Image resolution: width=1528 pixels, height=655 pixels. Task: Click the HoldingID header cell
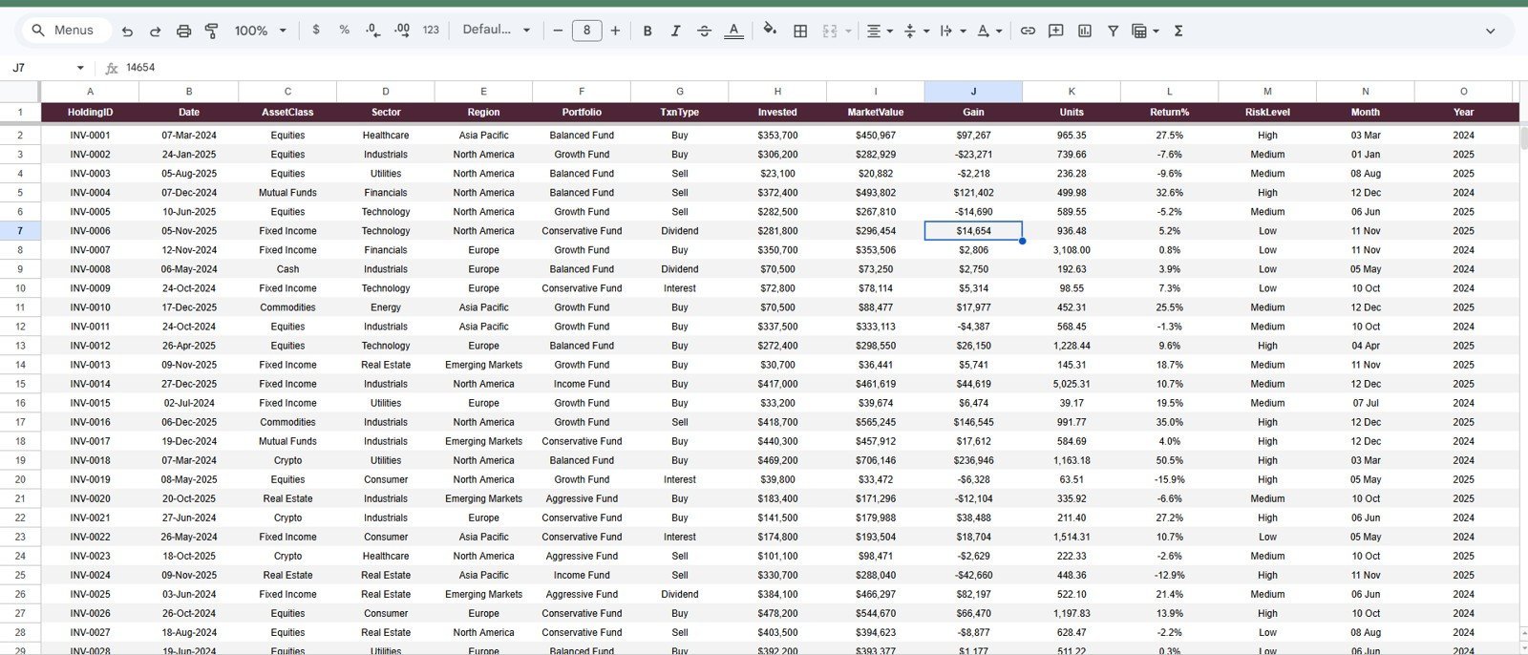pos(90,113)
